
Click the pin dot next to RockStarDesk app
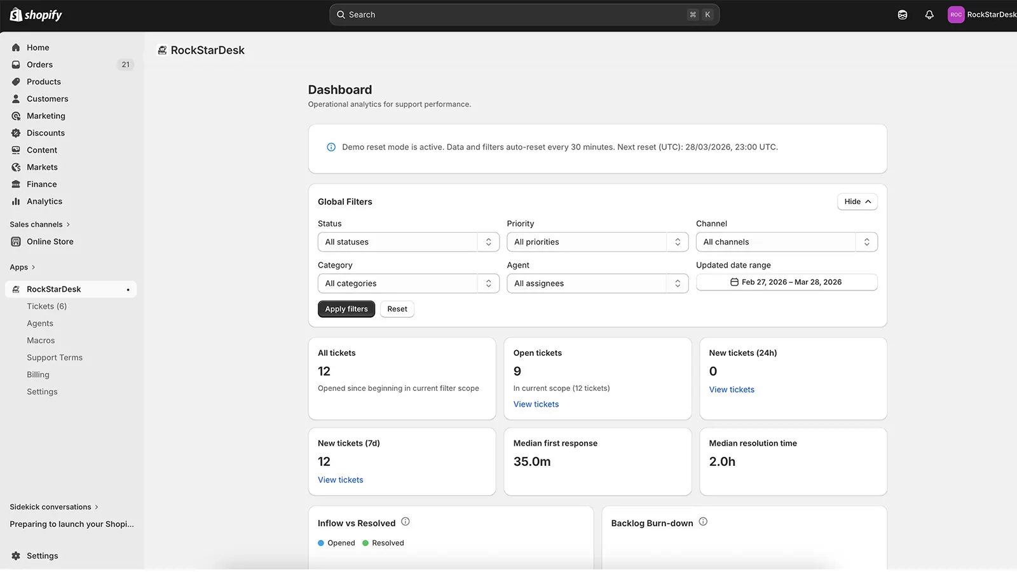point(128,290)
